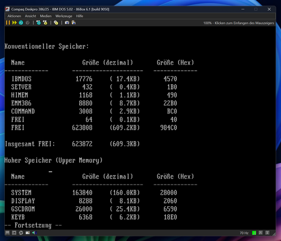Take a screenshot with the camera icon
Image resolution: width=281 pixels, height=241 pixels.
click(67, 23)
